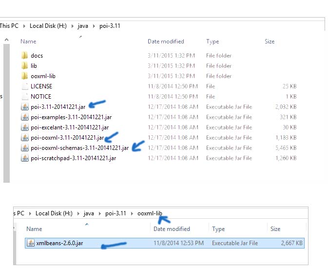The height and width of the screenshot is (271, 328).
Task: Click the poi-ooxml-3.11-20141221.jar file icon
Action: (x=25, y=138)
